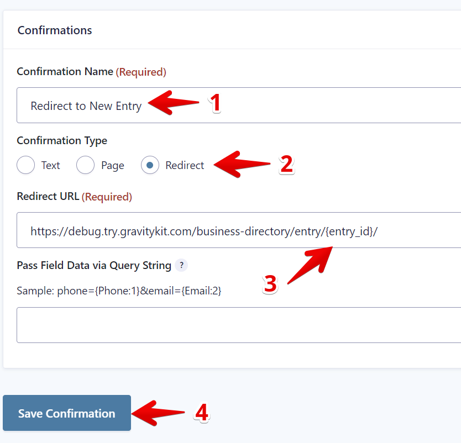461x443 pixels.
Task: Click the empty query string text box
Action: [x=238, y=325]
